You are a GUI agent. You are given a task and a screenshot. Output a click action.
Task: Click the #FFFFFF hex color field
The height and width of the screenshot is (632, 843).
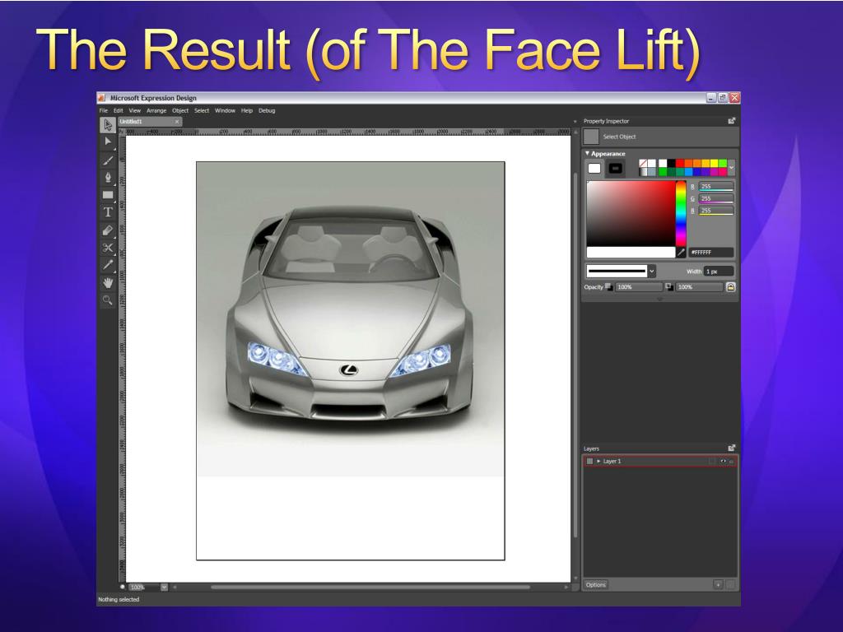pos(710,252)
